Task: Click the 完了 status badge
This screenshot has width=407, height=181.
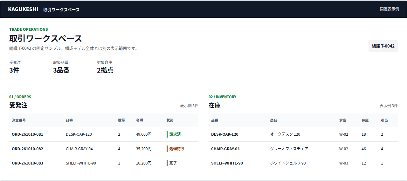Action: click(x=172, y=163)
